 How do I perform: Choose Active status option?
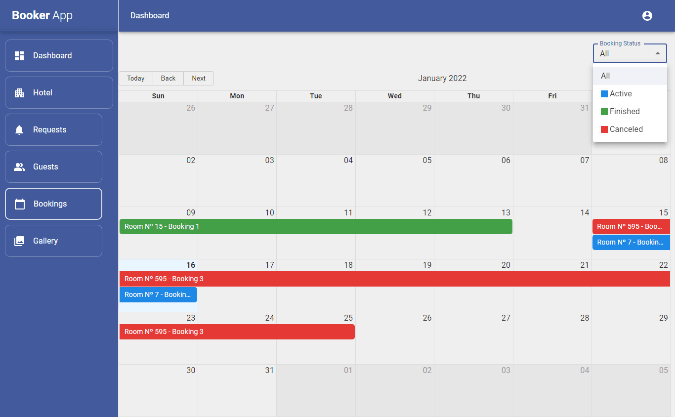621,94
